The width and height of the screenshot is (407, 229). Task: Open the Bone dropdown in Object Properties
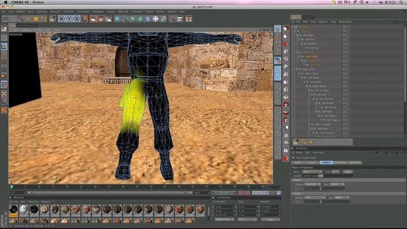pos(312,172)
